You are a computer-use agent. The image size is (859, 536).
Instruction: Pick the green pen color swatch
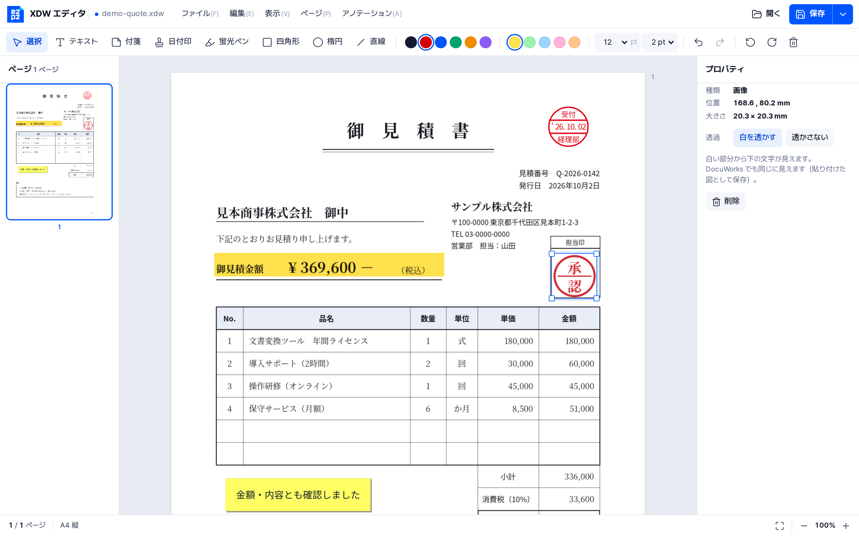455,42
